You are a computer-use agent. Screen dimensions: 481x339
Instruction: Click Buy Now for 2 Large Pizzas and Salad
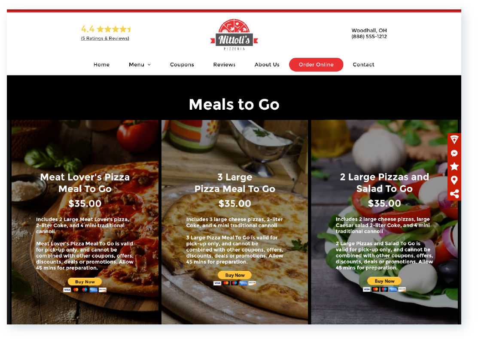384,281
